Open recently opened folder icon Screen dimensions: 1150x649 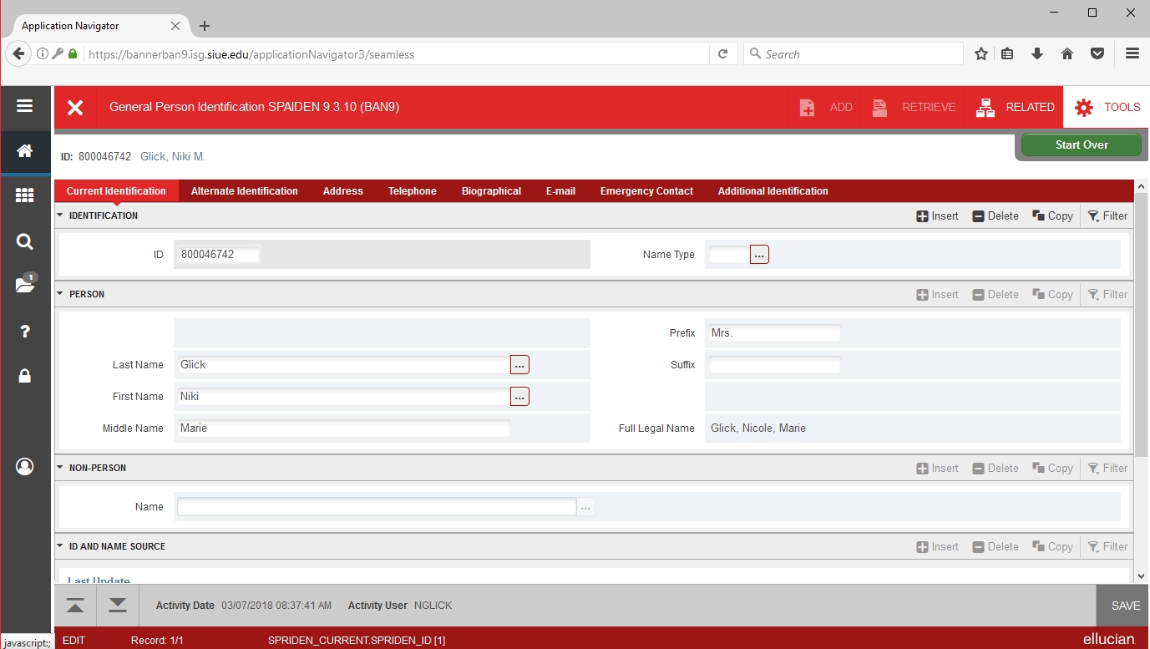(24, 285)
